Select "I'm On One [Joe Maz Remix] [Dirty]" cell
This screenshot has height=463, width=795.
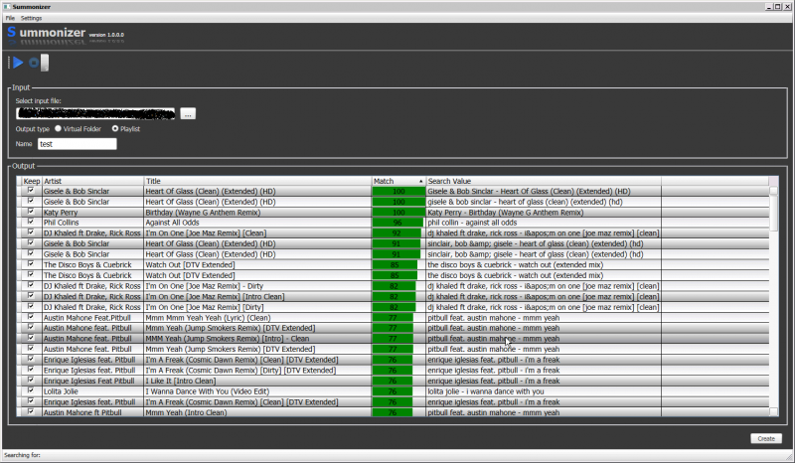pos(257,307)
